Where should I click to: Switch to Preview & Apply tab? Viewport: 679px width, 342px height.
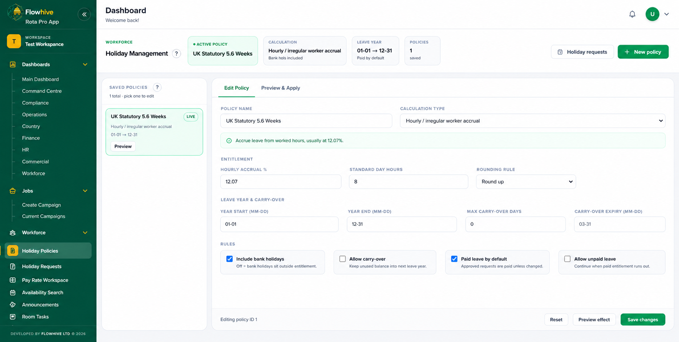tap(280, 88)
